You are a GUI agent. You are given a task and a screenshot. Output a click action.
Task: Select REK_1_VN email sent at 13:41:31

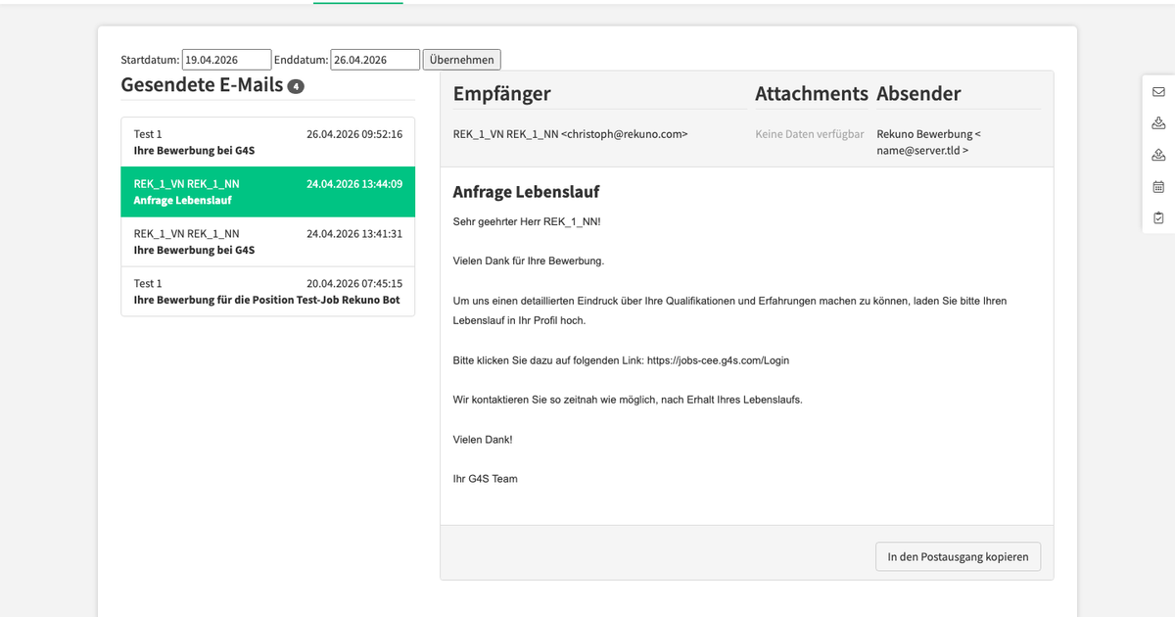coord(267,242)
